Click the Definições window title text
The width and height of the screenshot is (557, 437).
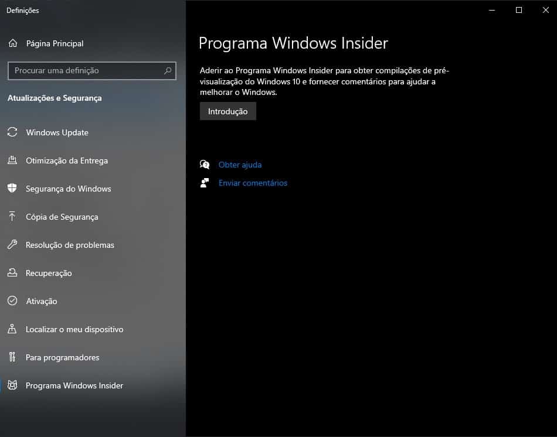(x=22, y=11)
